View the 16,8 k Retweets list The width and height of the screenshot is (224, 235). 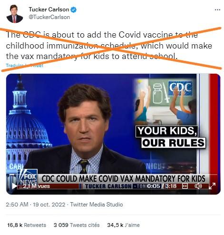pos(27,225)
